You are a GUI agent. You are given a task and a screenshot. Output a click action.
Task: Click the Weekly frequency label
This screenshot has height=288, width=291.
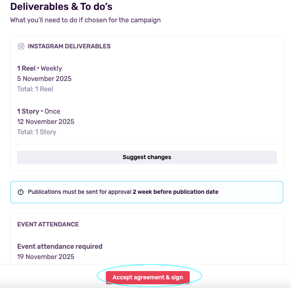point(51,69)
